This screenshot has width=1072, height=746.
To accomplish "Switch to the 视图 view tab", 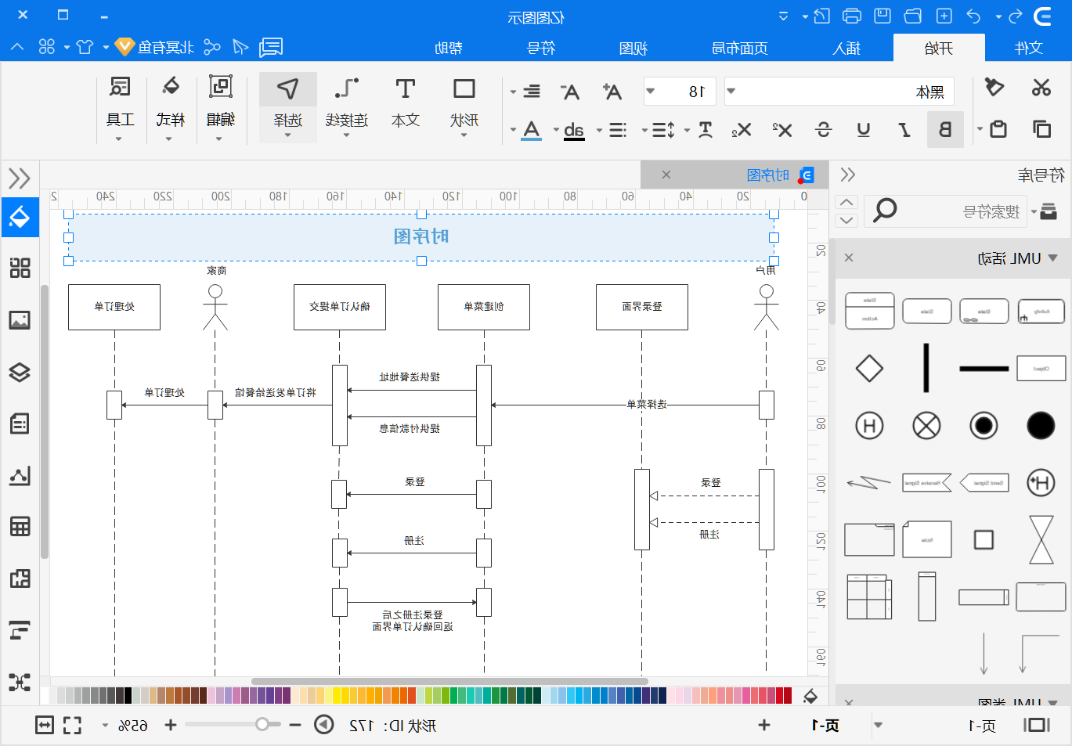I will tap(633, 48).
